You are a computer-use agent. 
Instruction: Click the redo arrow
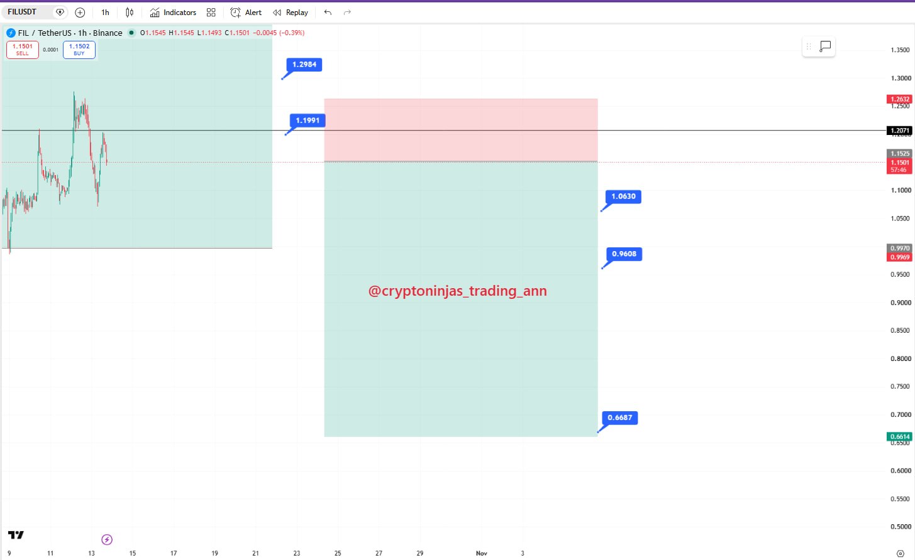click(x=347, y=13)
